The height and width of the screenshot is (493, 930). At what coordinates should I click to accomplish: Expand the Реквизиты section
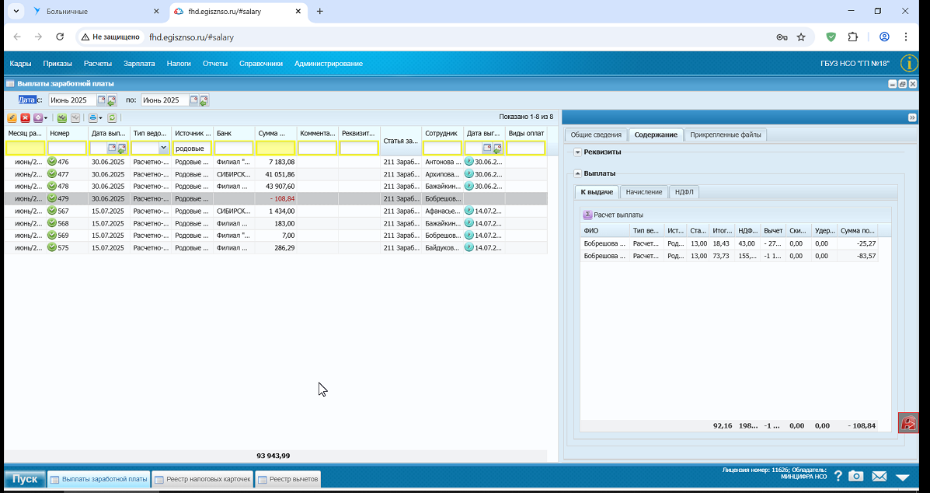578,152
